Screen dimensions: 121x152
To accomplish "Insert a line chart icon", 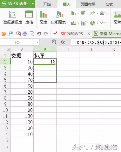I will point(93,13).
